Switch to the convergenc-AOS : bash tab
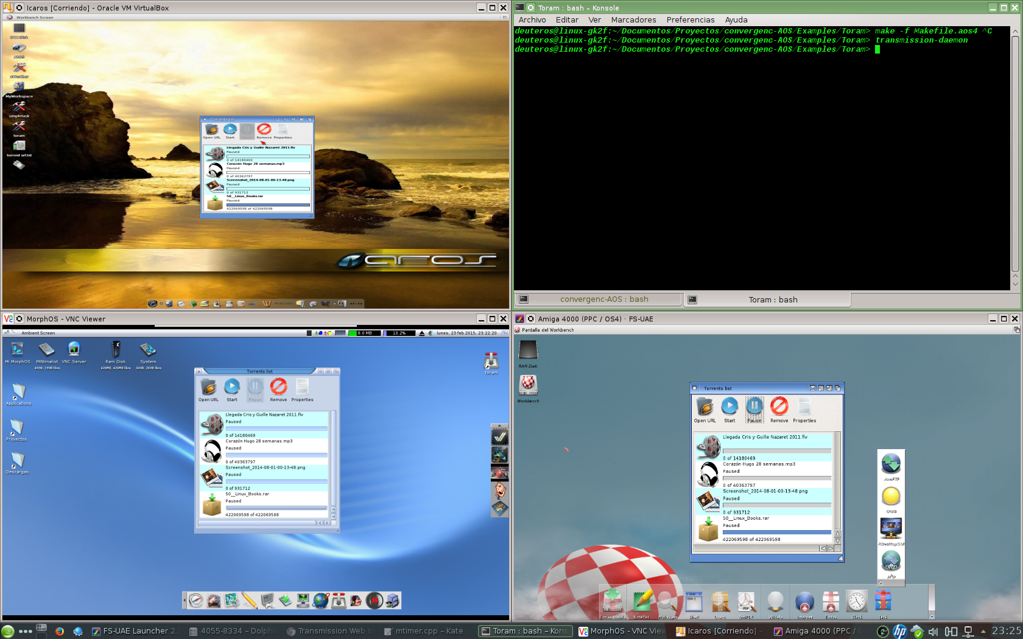1023x639 pixels. point(599,299)
